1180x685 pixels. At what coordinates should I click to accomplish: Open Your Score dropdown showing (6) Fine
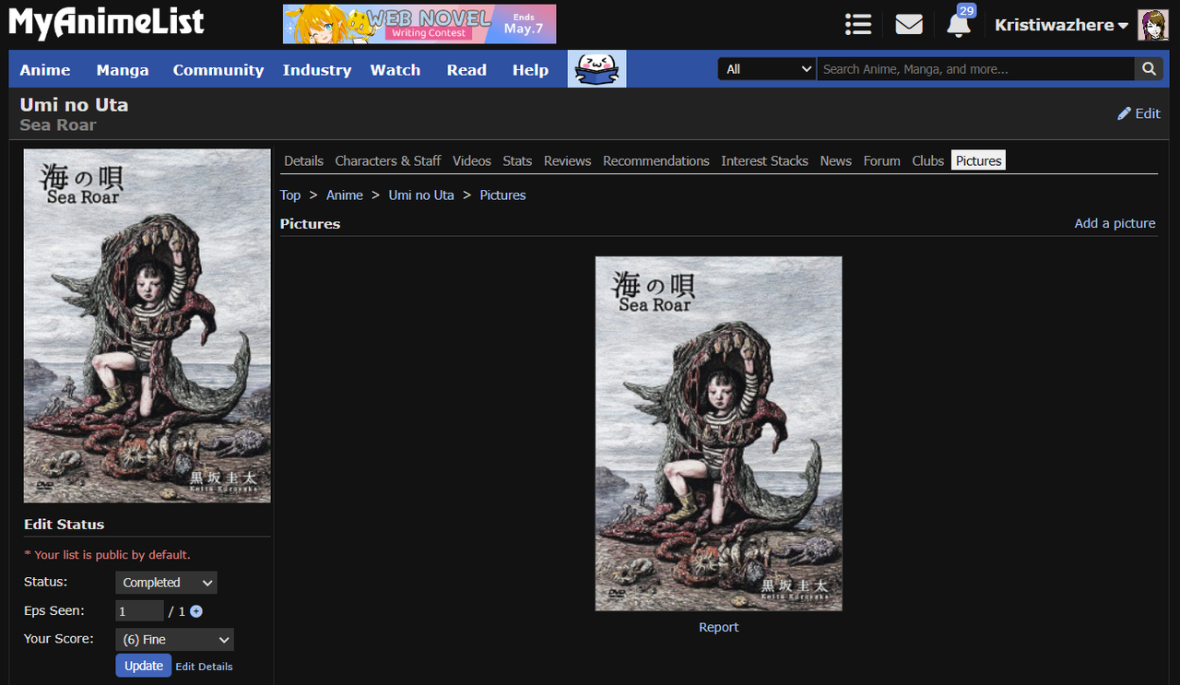(174, 640)
